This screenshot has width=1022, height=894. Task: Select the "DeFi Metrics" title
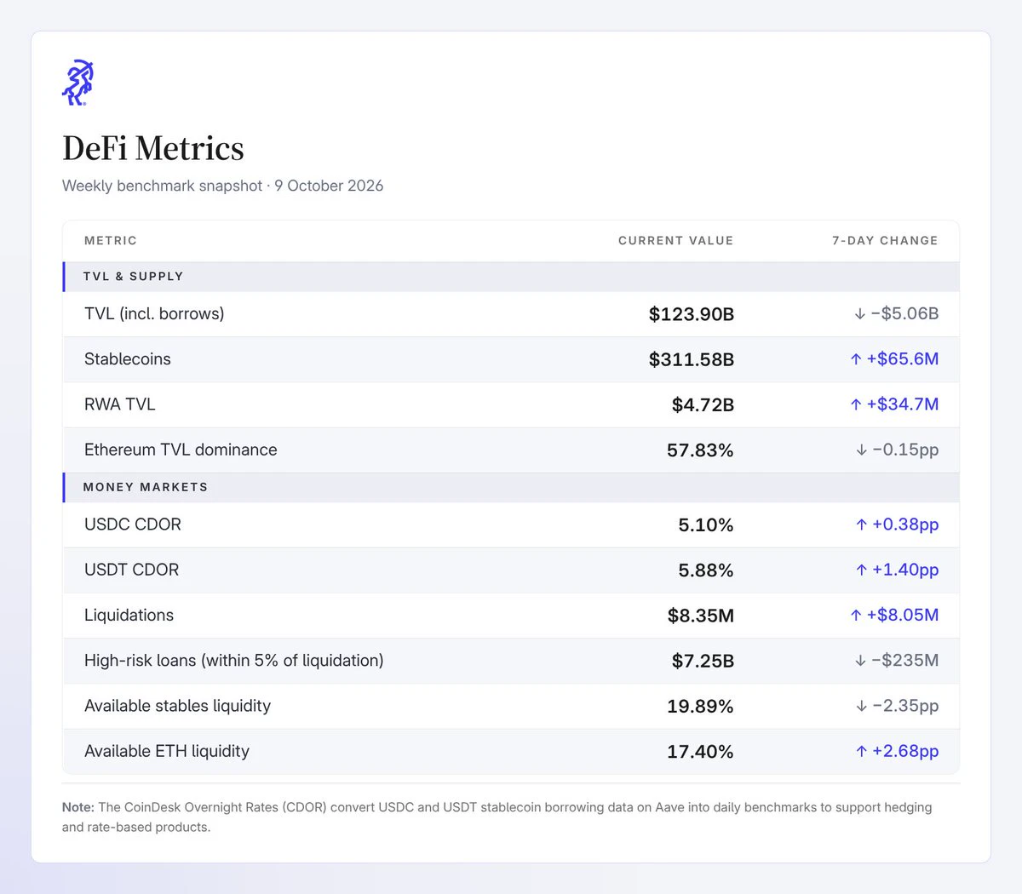pos(153,148)
